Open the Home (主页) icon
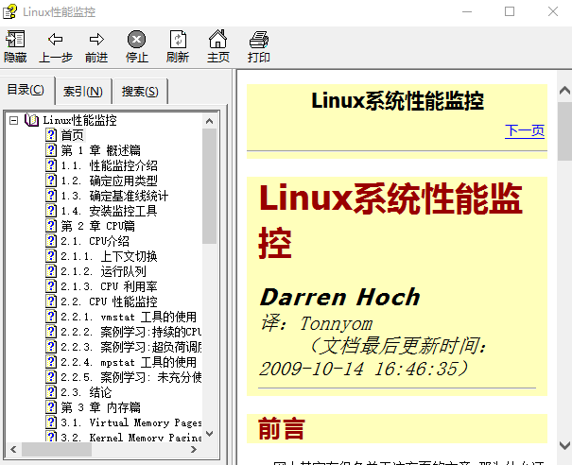 [x=218, y=45]
